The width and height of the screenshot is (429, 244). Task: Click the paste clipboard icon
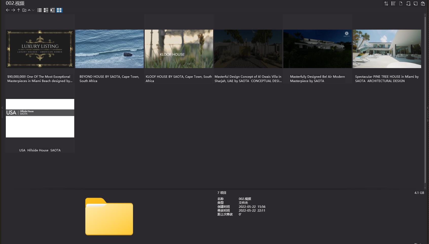tap(423, 4)
